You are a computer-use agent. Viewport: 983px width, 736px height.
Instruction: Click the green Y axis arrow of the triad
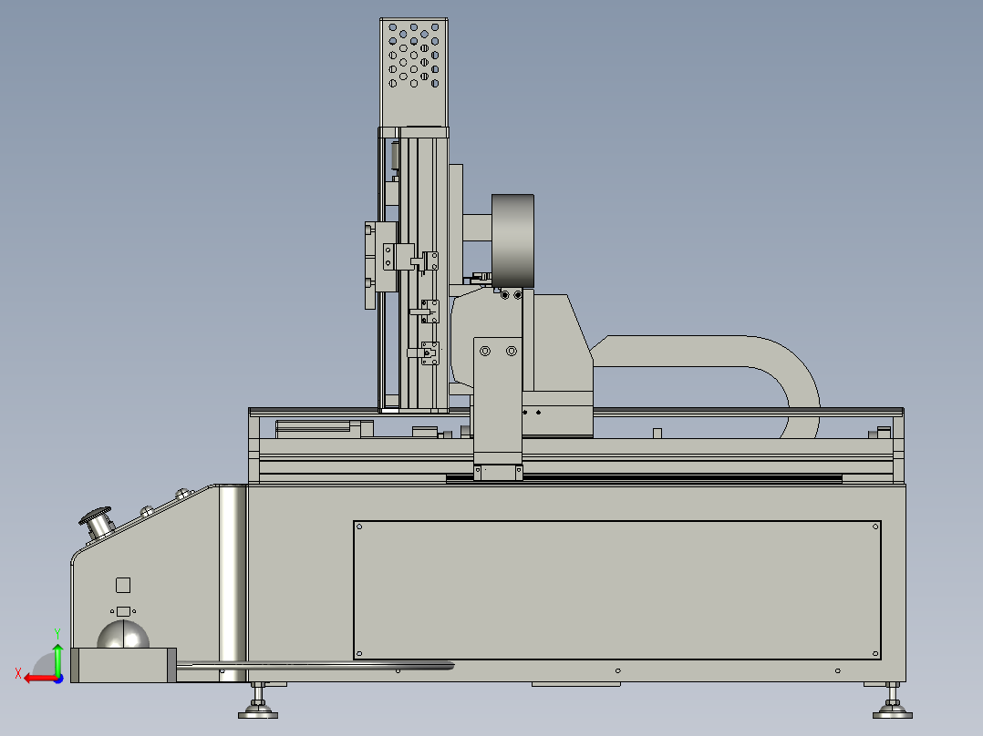(57, 659)
